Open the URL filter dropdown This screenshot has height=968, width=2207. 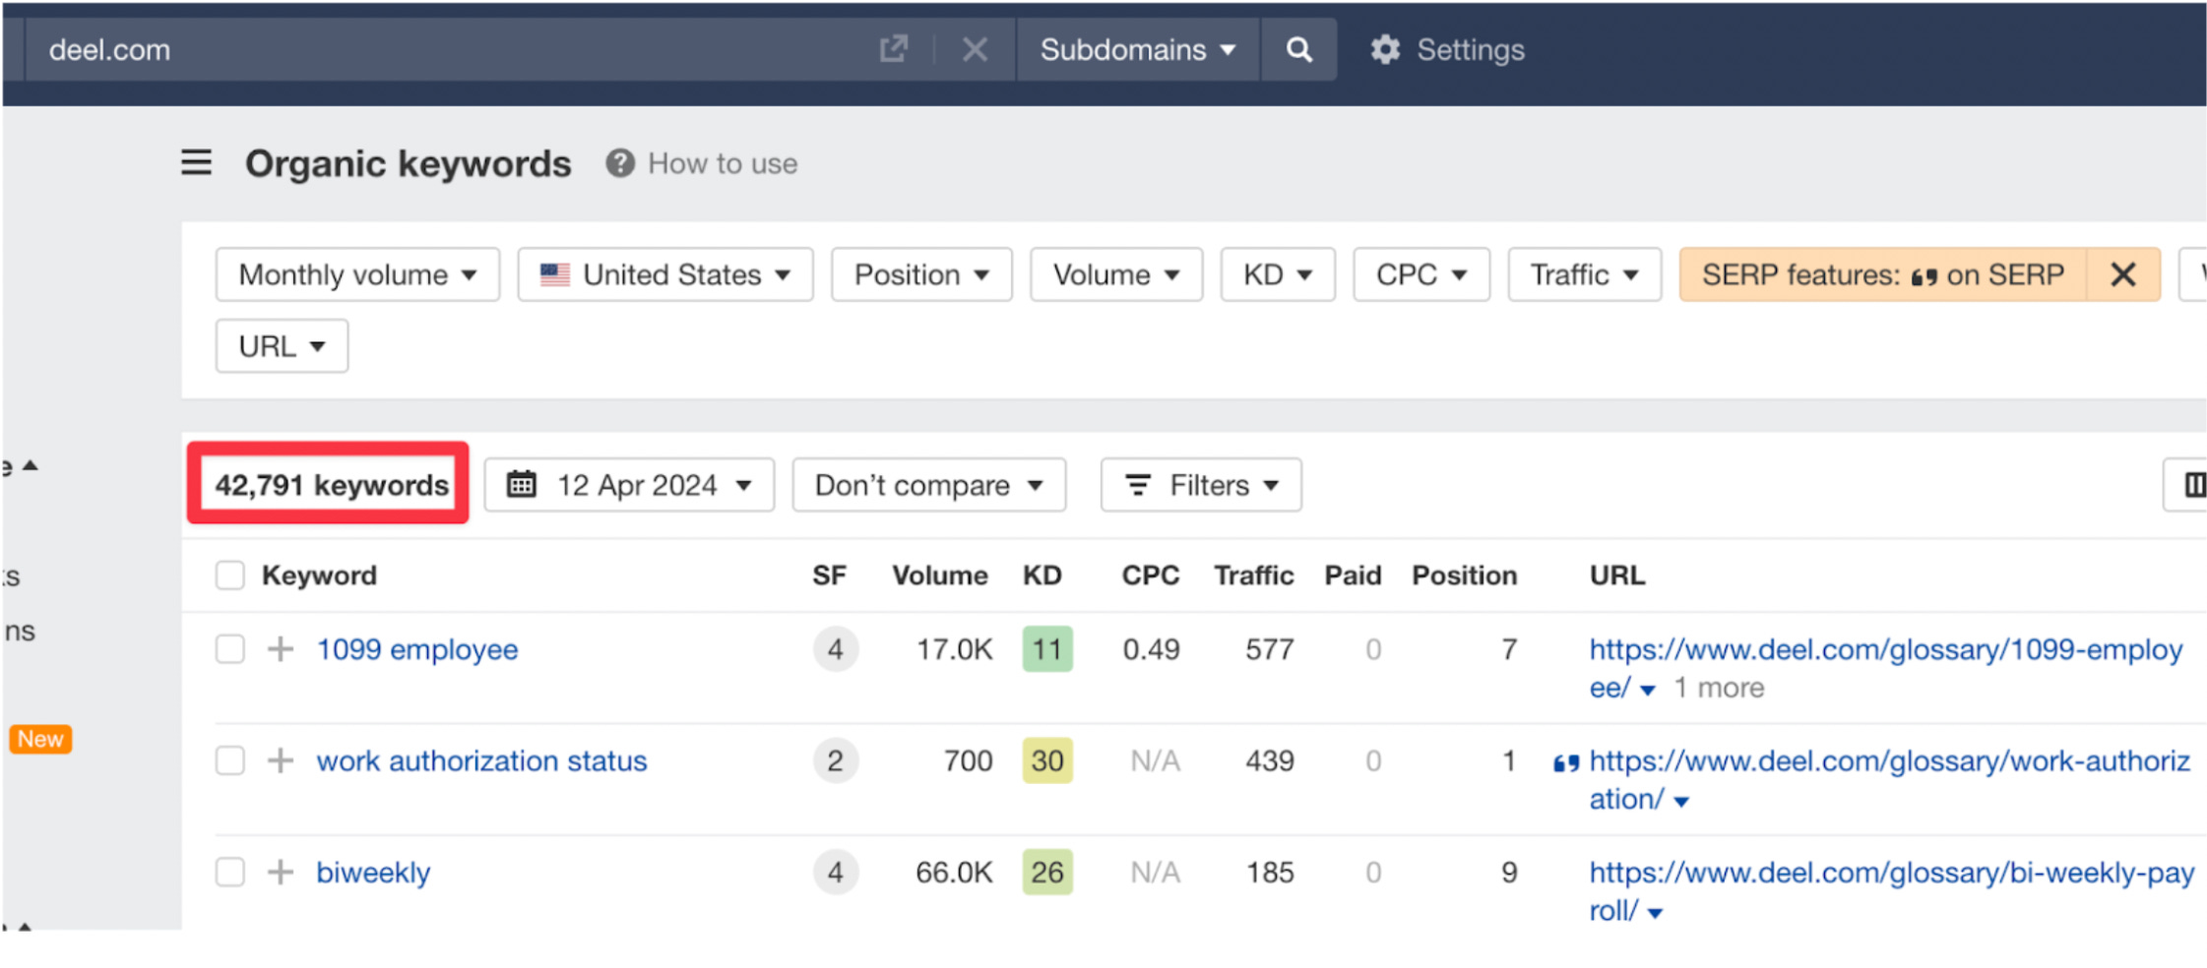point(282,346)
